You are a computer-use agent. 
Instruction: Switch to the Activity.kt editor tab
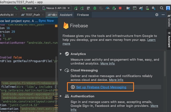(x=7, y=15)
